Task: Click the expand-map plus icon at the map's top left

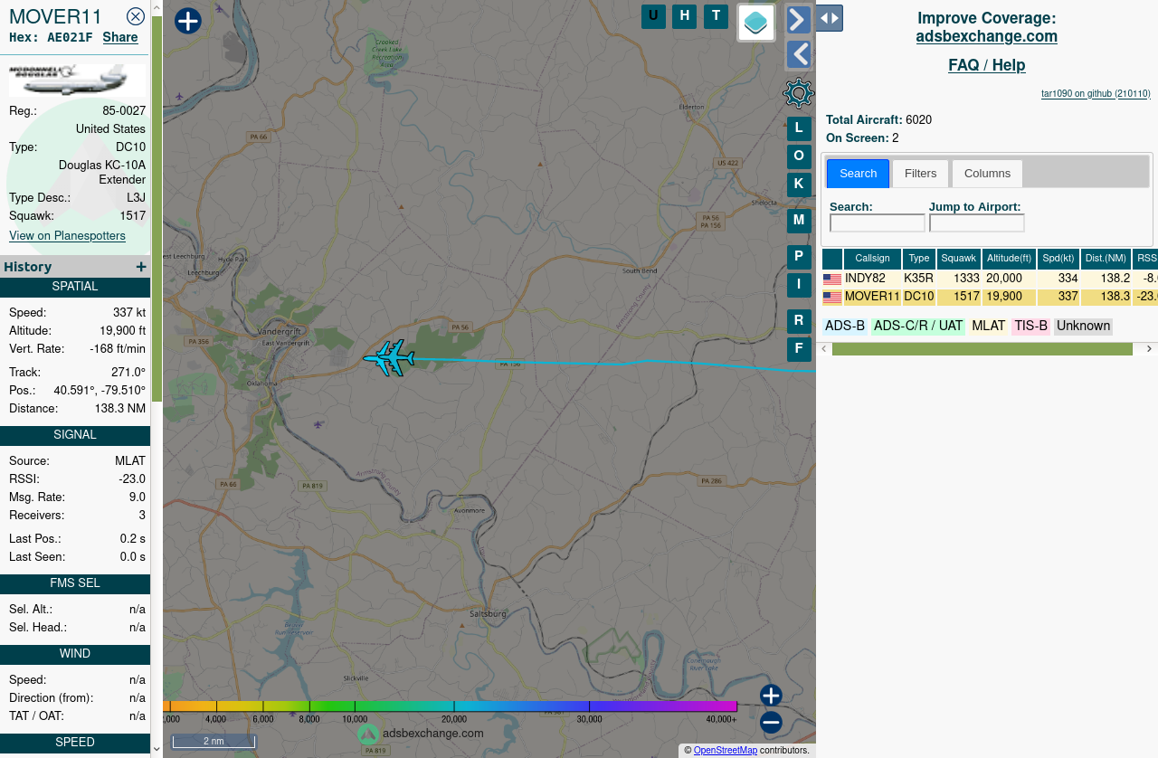Action: [x=187, y=21]
